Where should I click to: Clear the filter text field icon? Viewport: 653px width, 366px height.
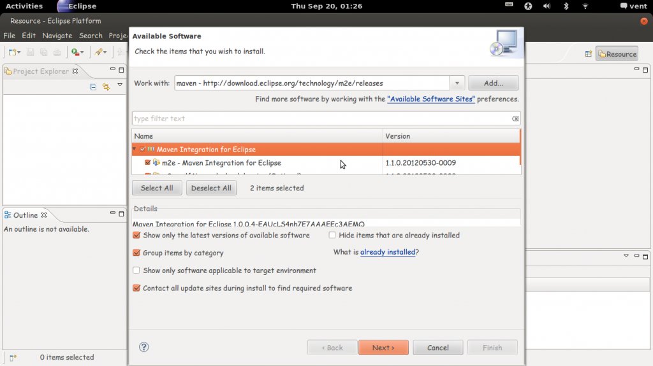[515, 118]
